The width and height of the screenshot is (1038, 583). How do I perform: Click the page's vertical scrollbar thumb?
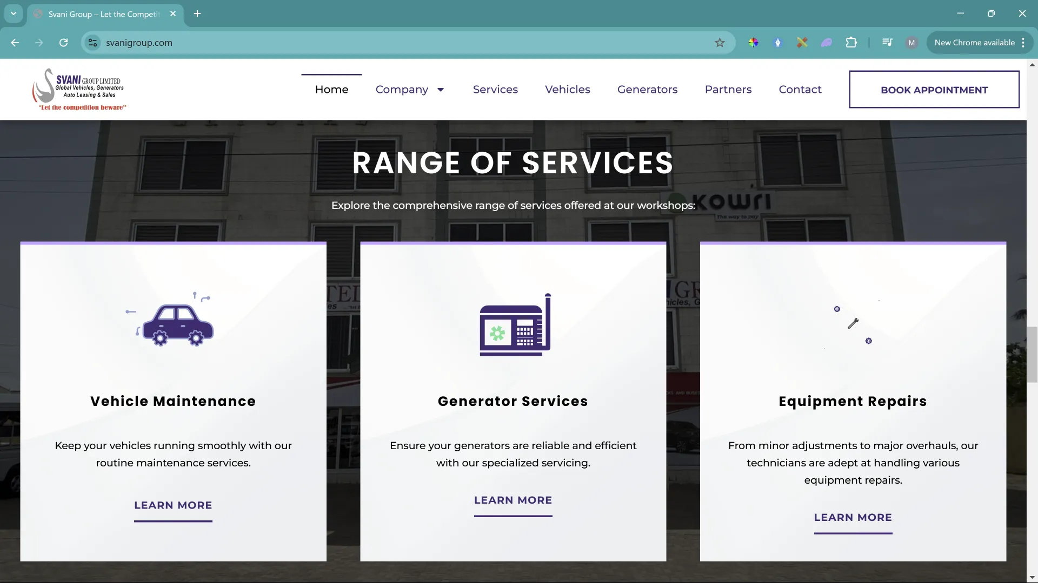point(1032,354)
